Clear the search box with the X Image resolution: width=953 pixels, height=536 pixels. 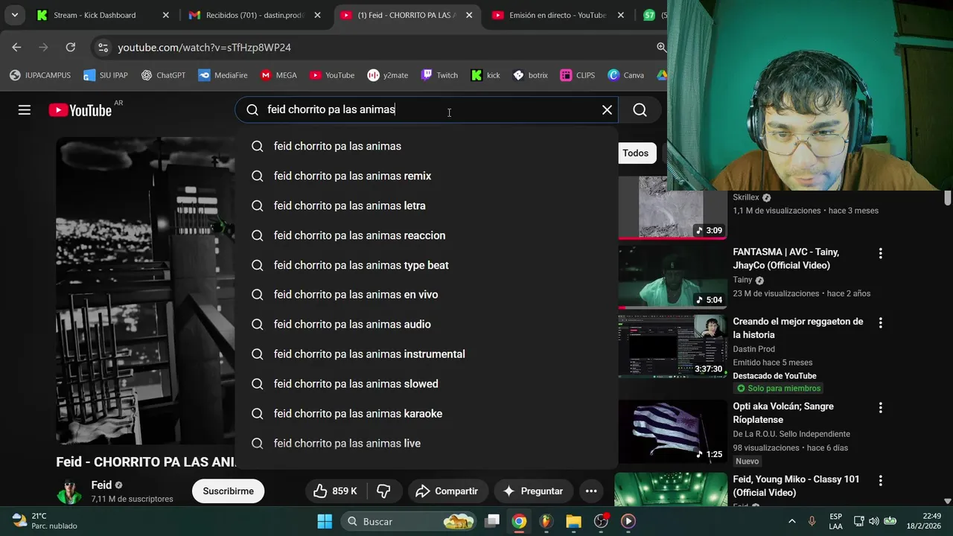point(607,110)
